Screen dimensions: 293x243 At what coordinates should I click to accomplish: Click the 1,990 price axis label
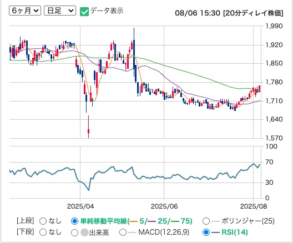274,26
